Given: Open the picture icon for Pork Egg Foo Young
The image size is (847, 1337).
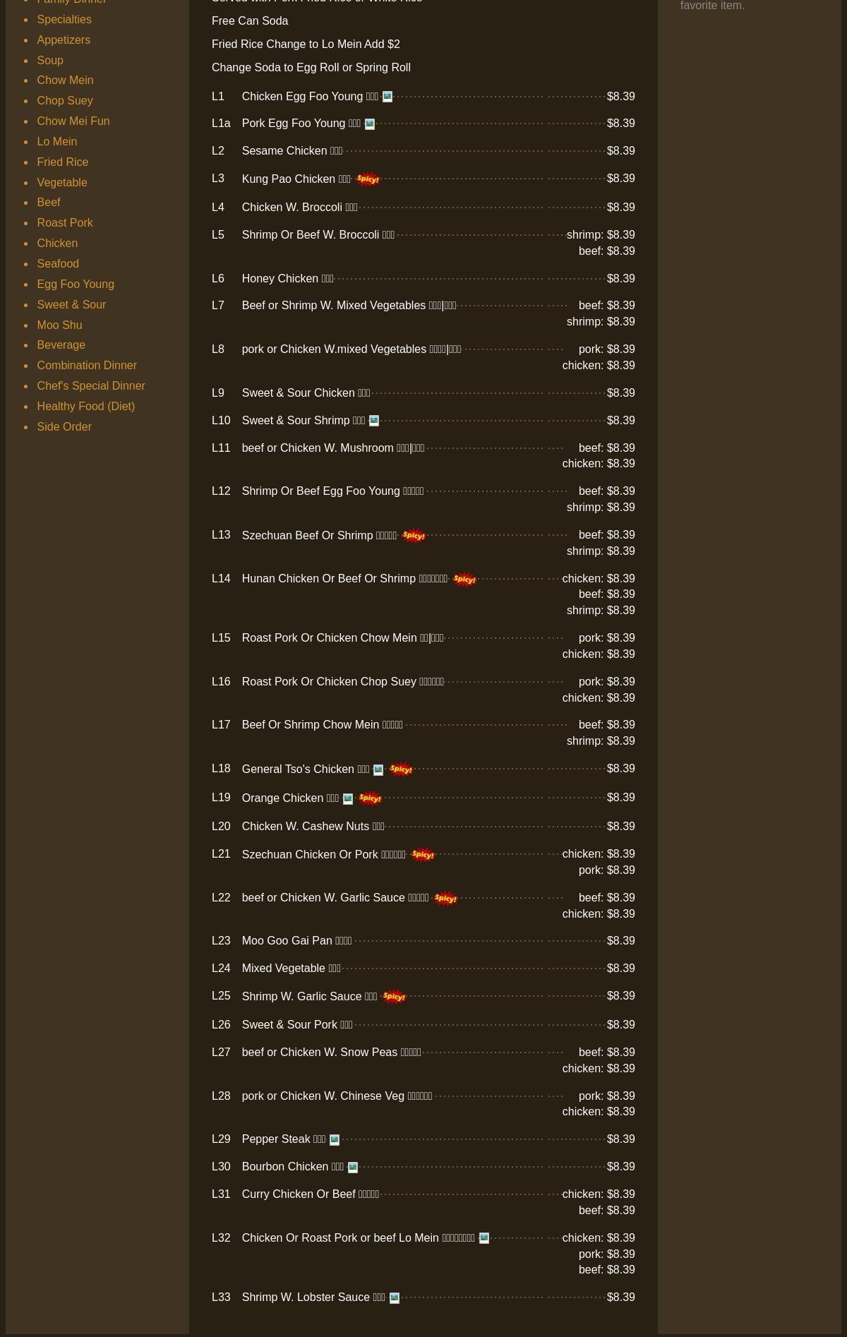Looking at the screenshot, I should pos(369,124).
